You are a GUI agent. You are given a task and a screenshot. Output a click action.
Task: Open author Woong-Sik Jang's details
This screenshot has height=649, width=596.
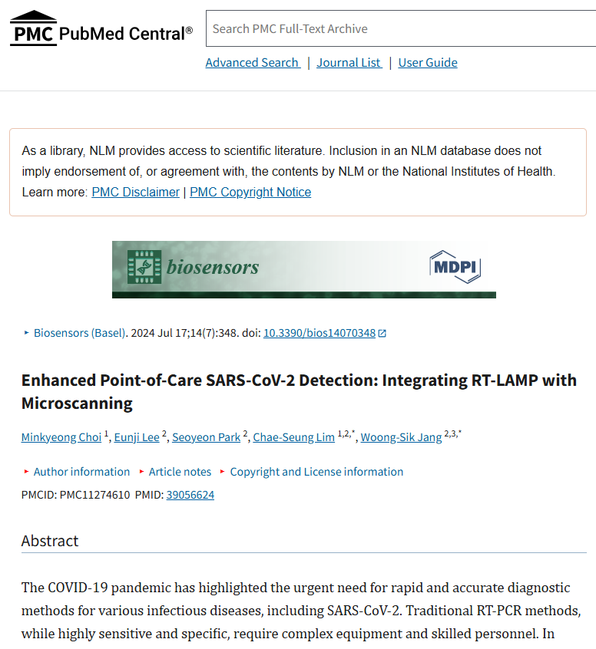tap(401, 437)
